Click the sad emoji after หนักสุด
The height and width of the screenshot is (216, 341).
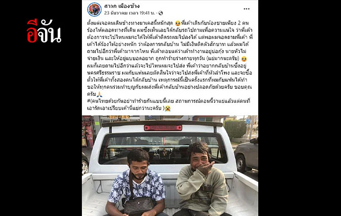(178, 23)
